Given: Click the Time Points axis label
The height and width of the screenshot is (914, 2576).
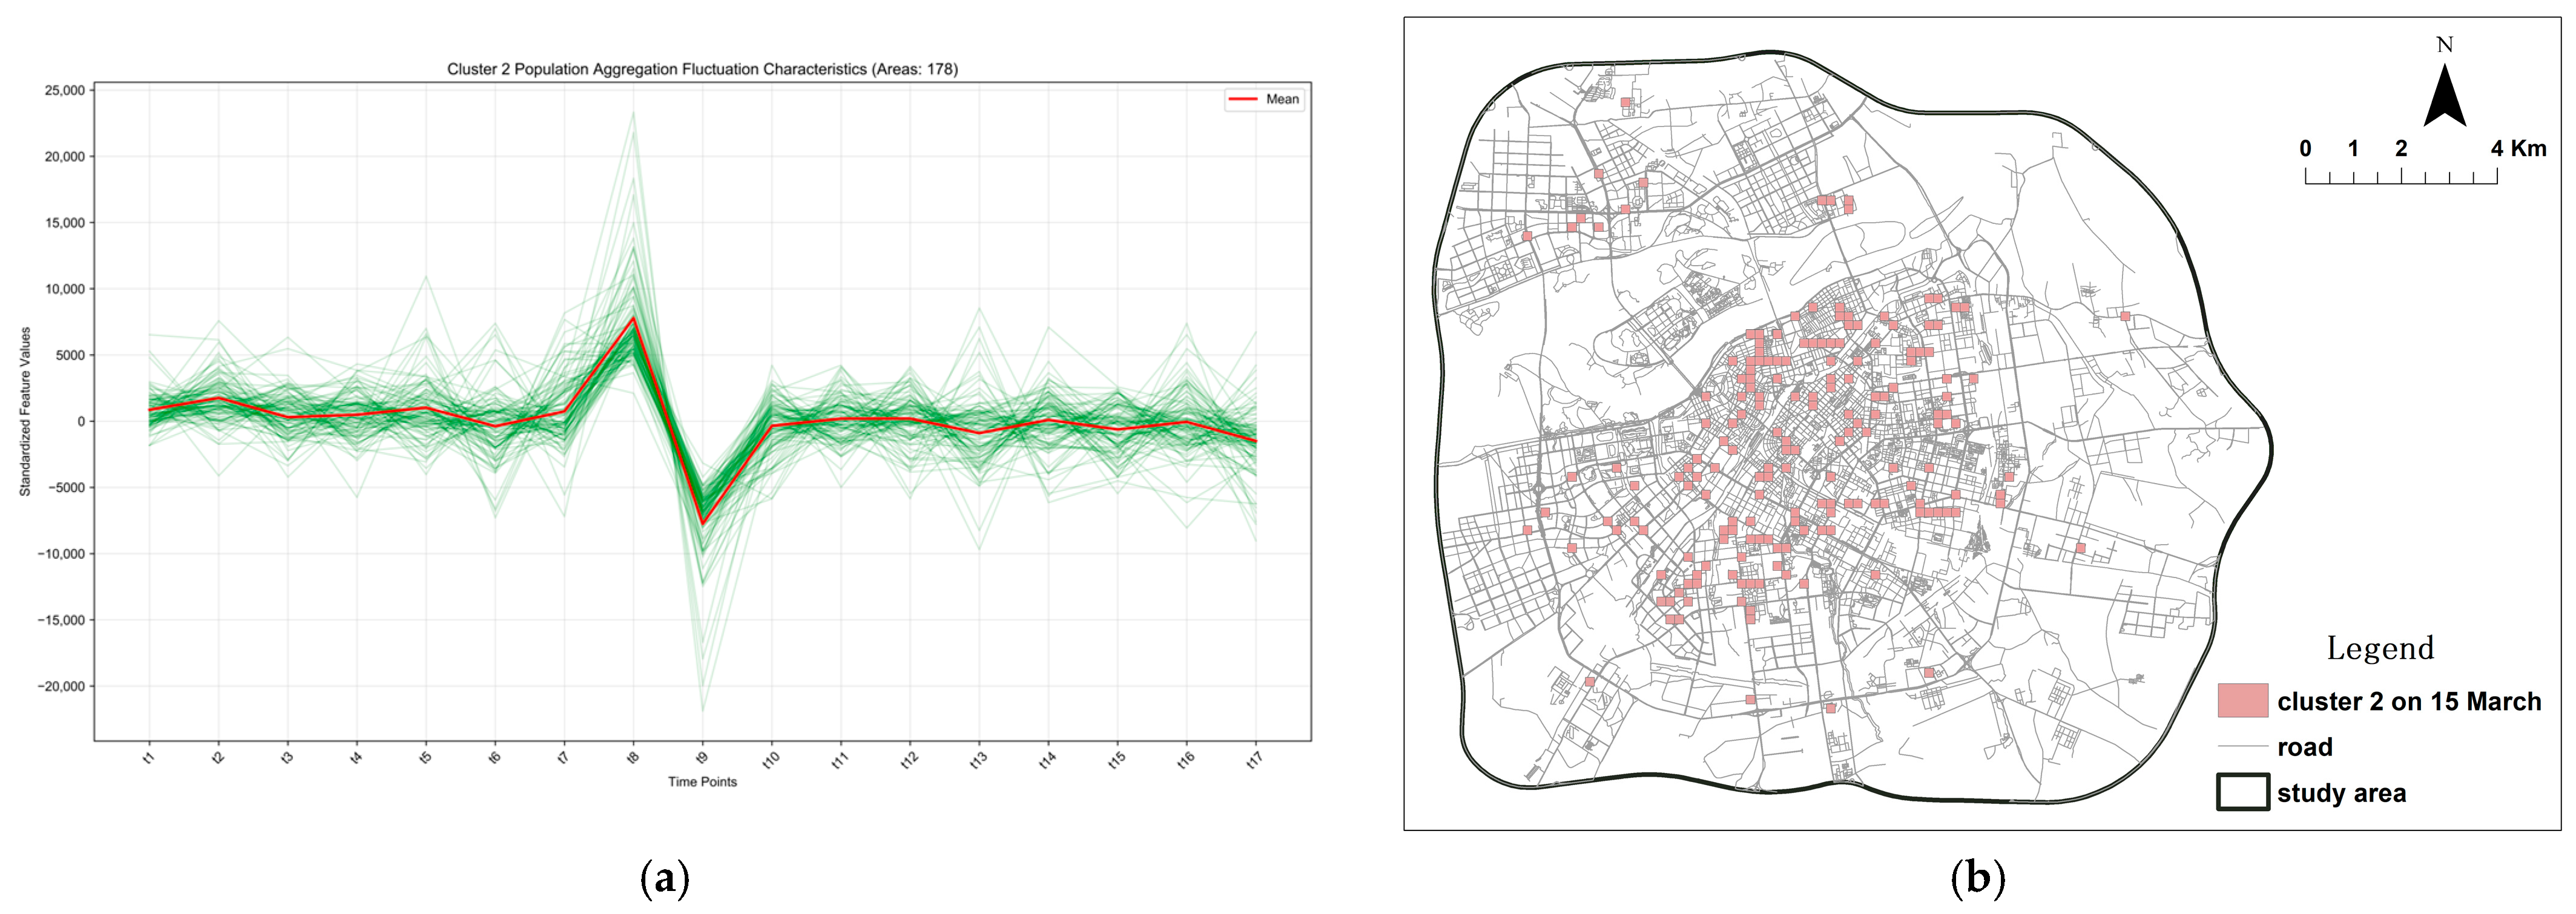Looking at the screenshot, I should pyautogui.click(x=702, y=782).
